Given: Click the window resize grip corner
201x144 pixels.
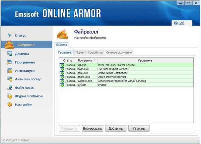Looking at the screenshot, I should 198,141.
